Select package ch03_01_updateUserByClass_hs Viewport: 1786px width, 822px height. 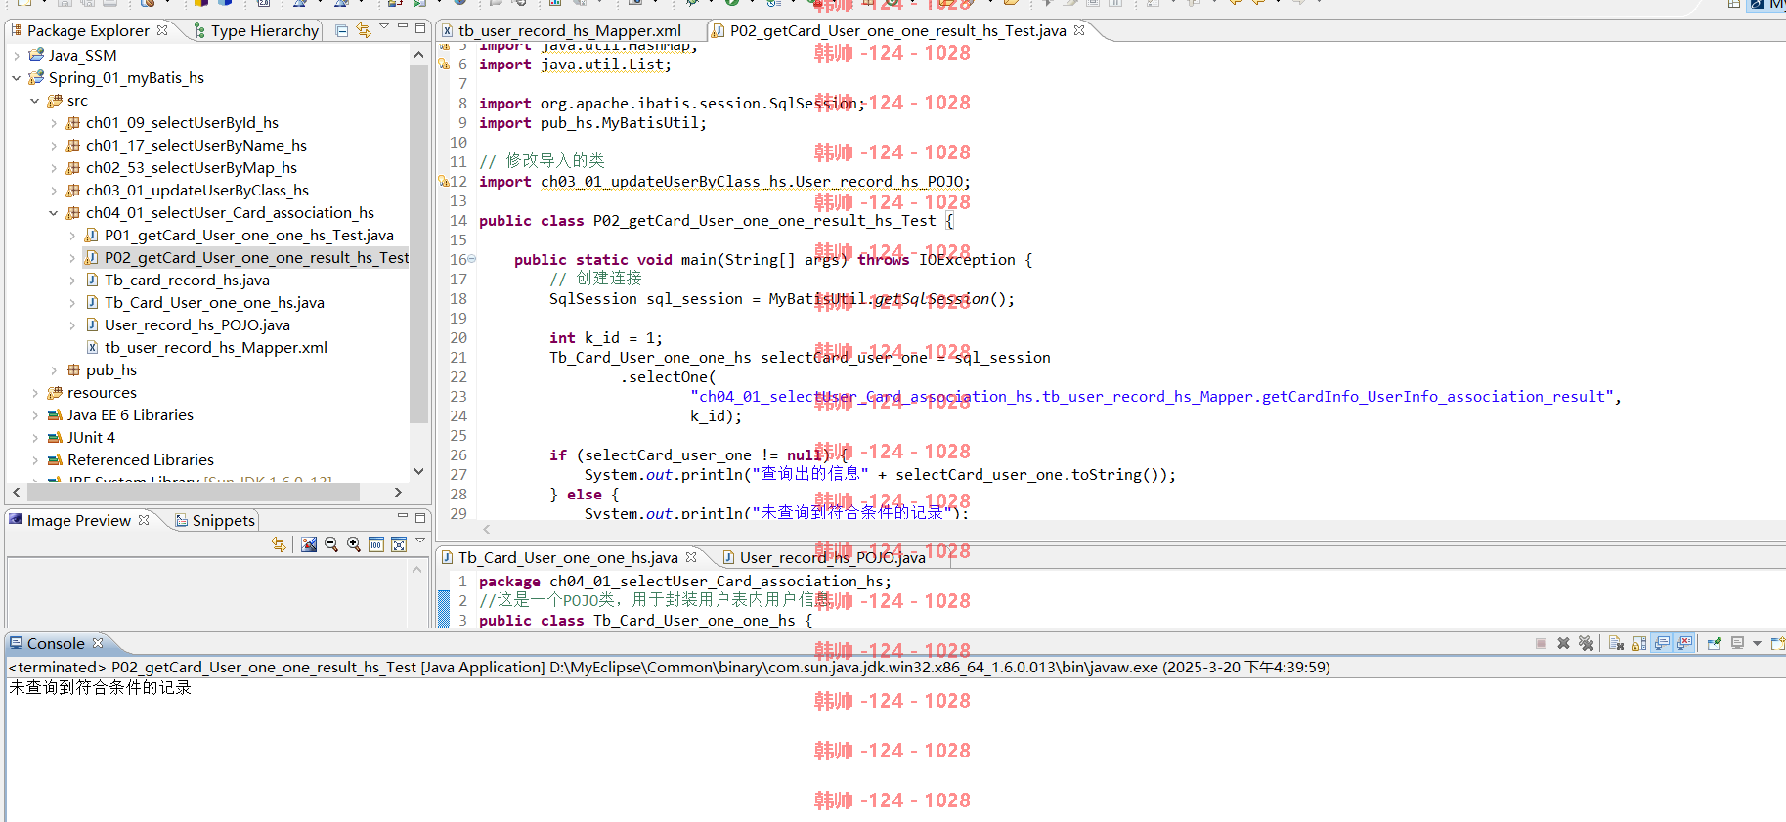pyautogui.click(x=196, y=191)
